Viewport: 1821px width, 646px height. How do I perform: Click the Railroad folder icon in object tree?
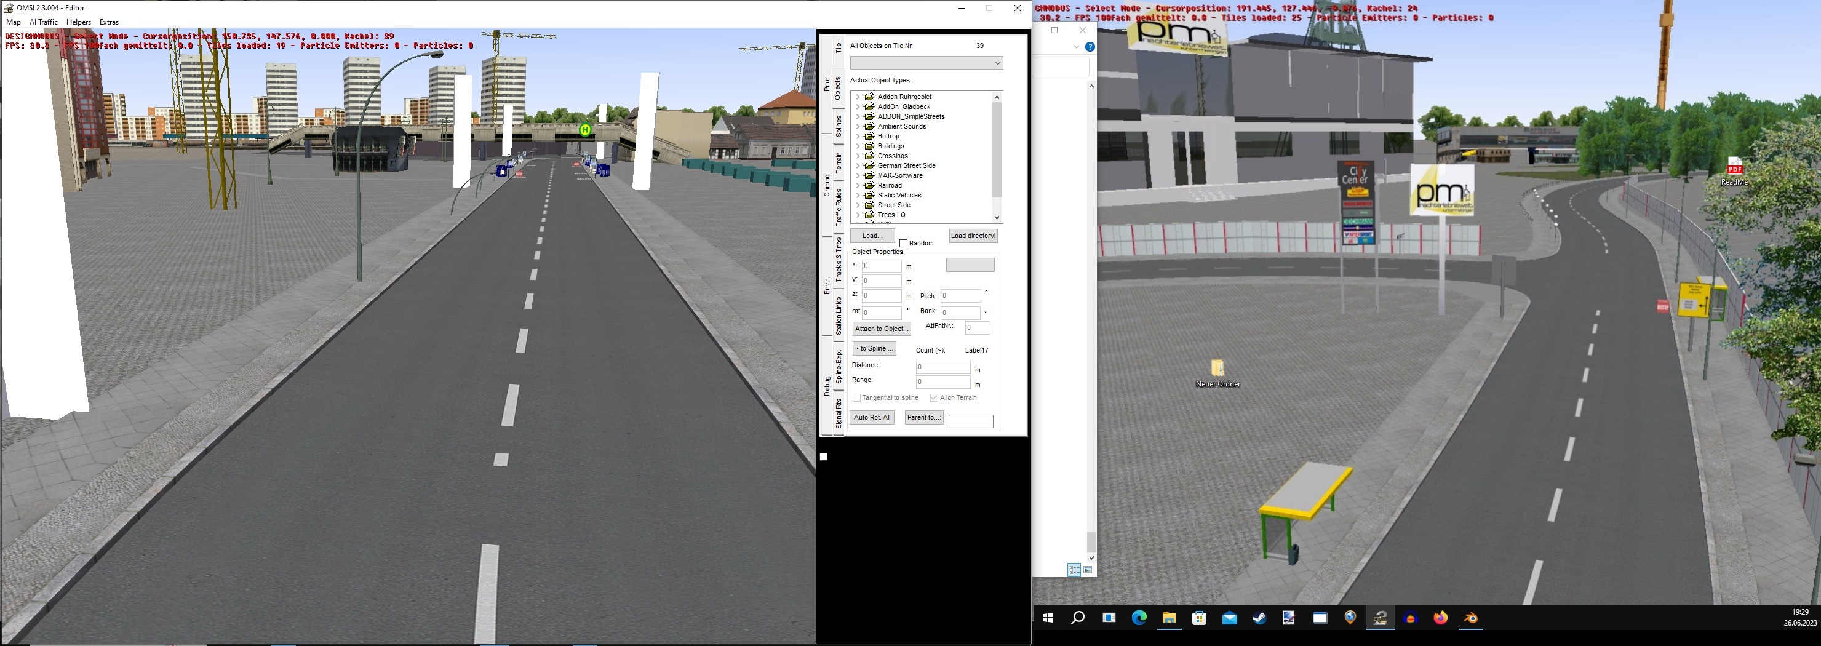869,185
